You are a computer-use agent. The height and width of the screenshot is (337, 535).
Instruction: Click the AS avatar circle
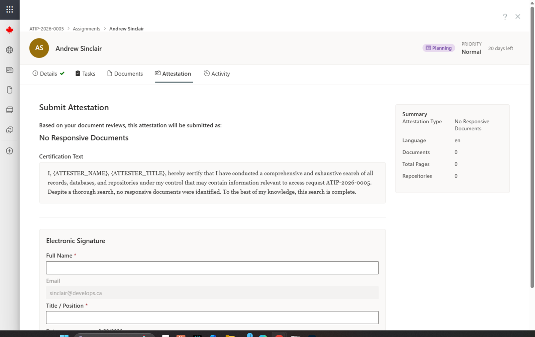[x=39, y=48]
